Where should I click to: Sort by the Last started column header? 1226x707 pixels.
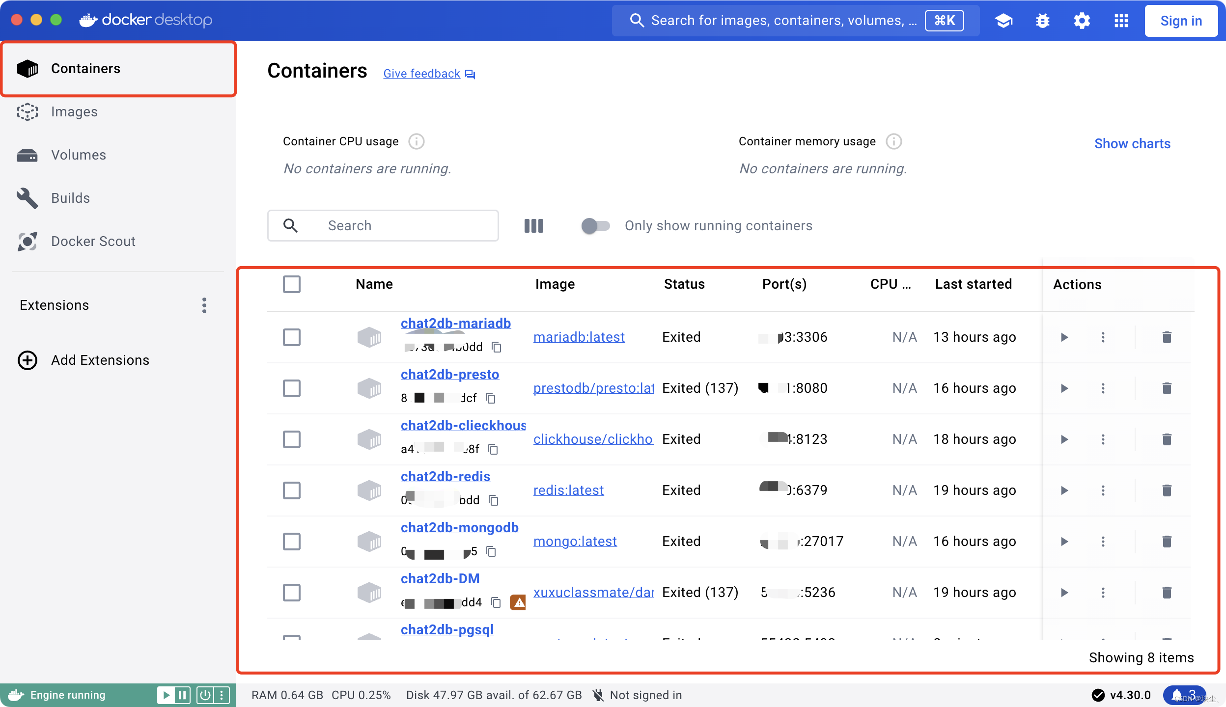tap(974, 284)
